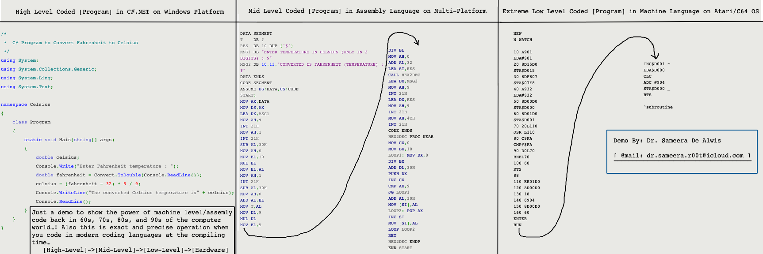Click the 'HEX2DEC ENDP' line
The height and width of the screenshot is (254, 763).
pos(404,242)
